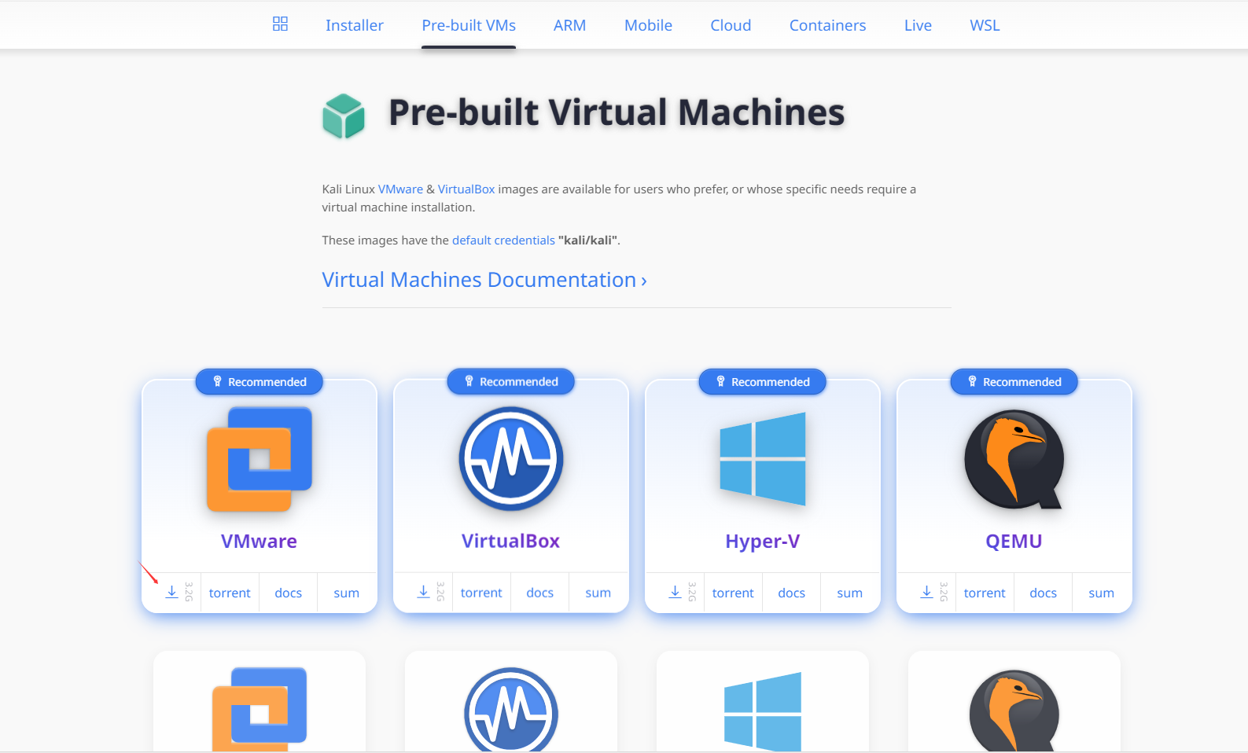This screenshot has width=1248, height=753.
Task: Show the sum checksum for QEMU
Action: click(1101, 593)
